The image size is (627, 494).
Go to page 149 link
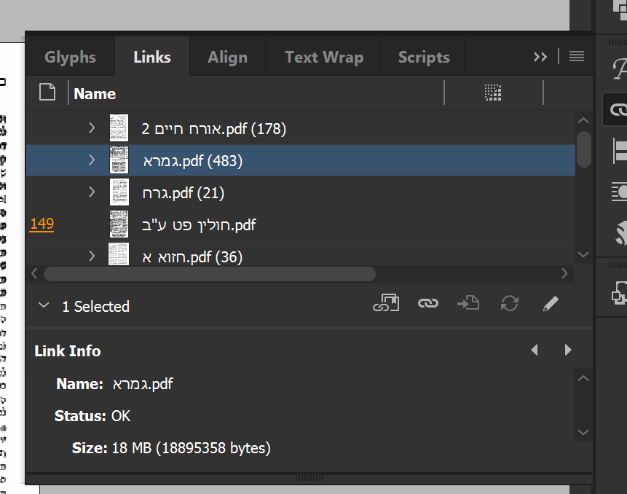tap(42, 224)
